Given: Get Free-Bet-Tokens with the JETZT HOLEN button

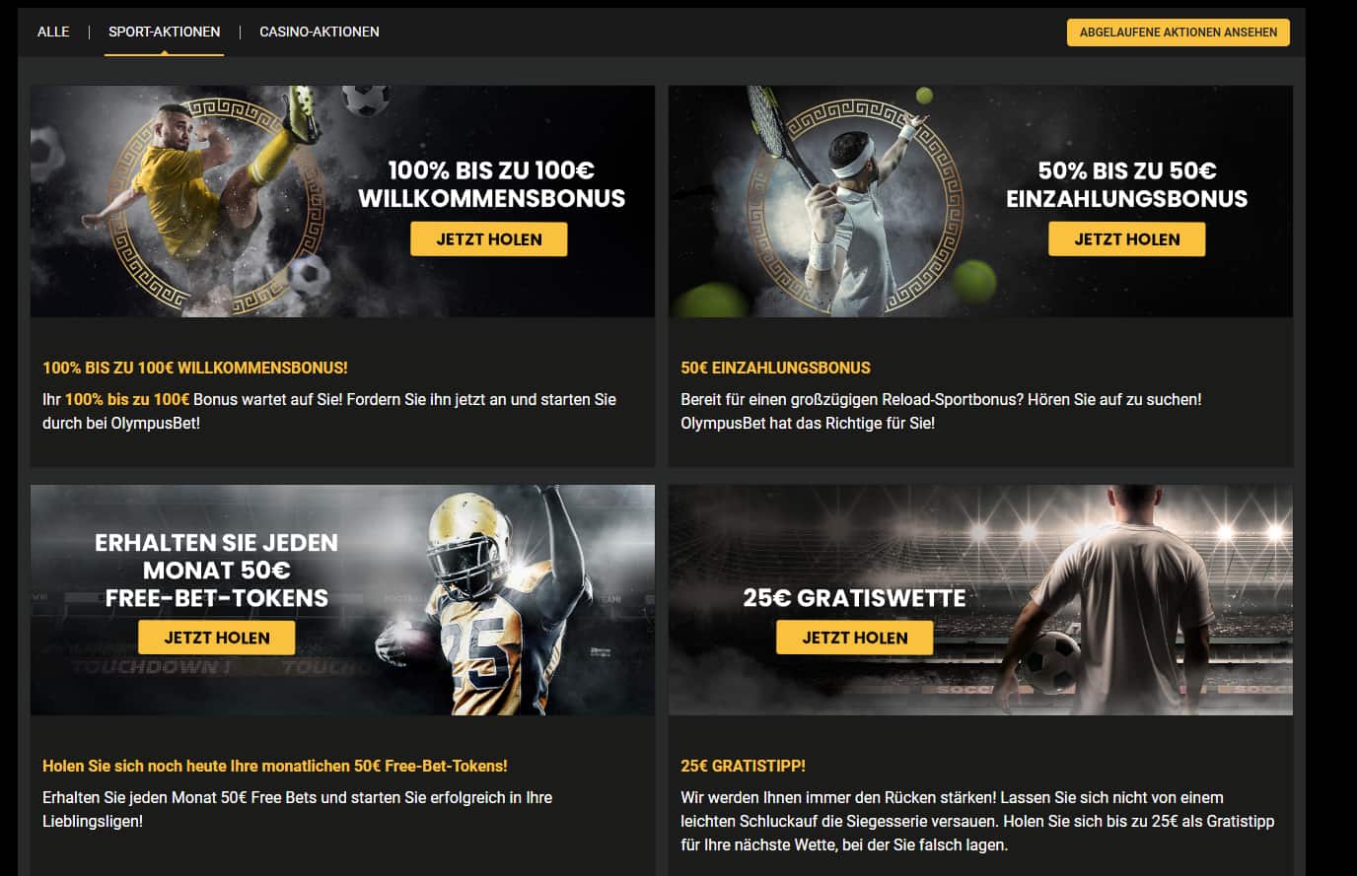Looking at the screenshot, I should pyautogui.click(x=217, y=638).
